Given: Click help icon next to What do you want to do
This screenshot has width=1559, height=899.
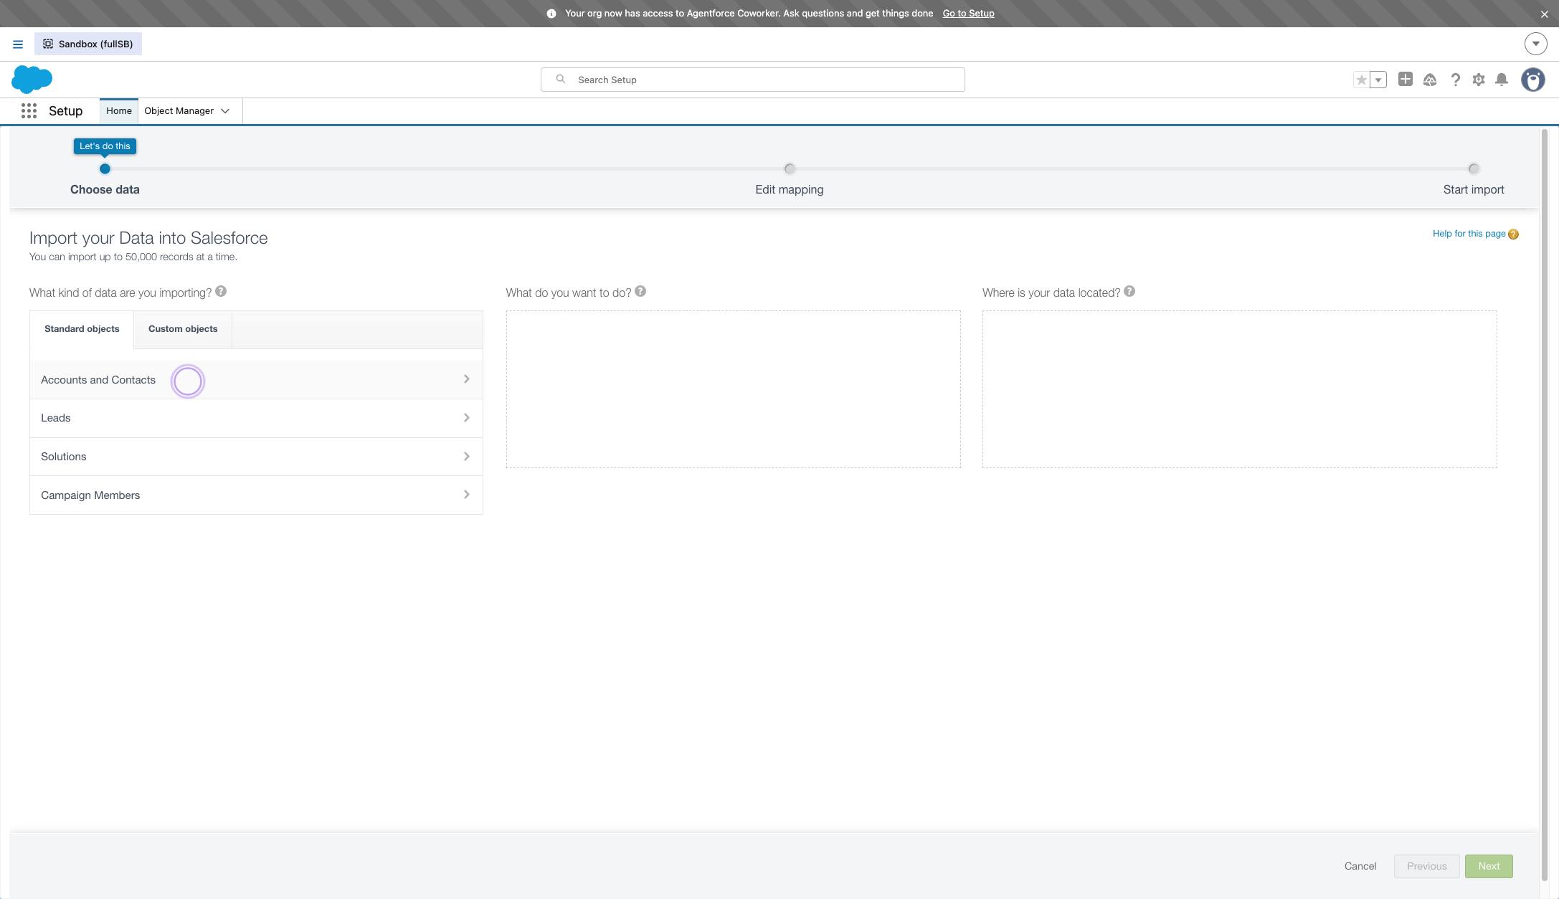Looking at the screenshot, I should coord(640,291).
